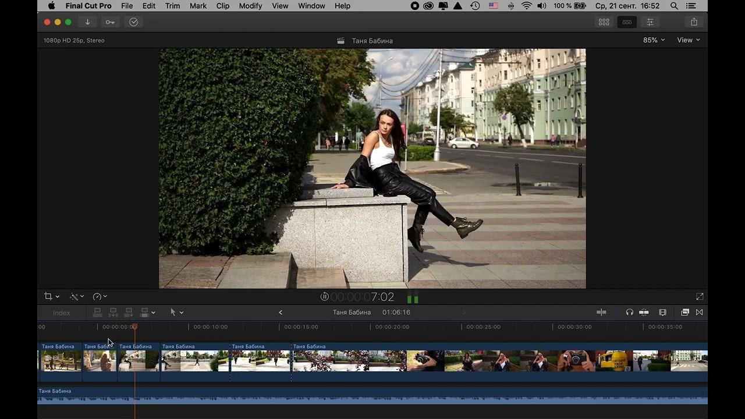
Task: Open the clip appearance filmstrip icon
Action: (x=662, y=313)
